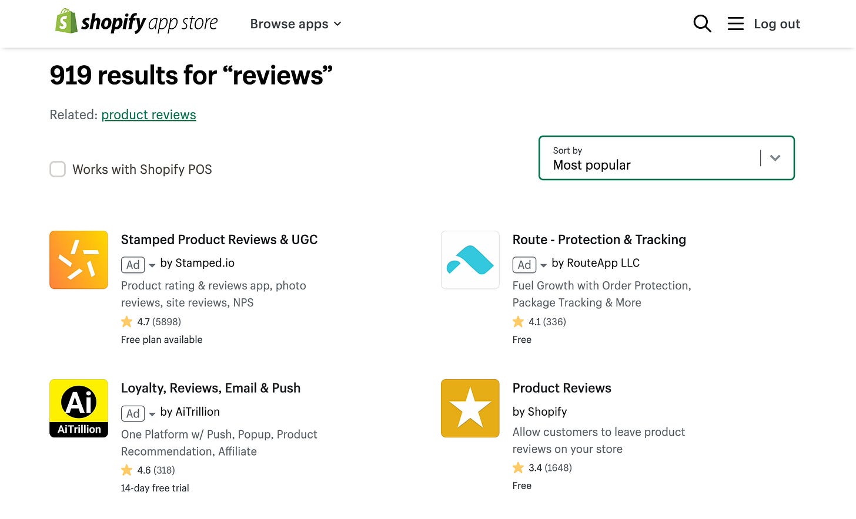Click the 14-day free trial text

[x=155, y=488]
